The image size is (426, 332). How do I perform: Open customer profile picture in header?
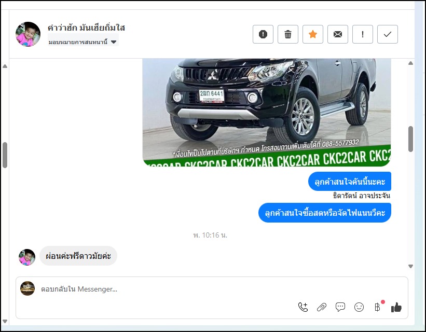(28, 34)
